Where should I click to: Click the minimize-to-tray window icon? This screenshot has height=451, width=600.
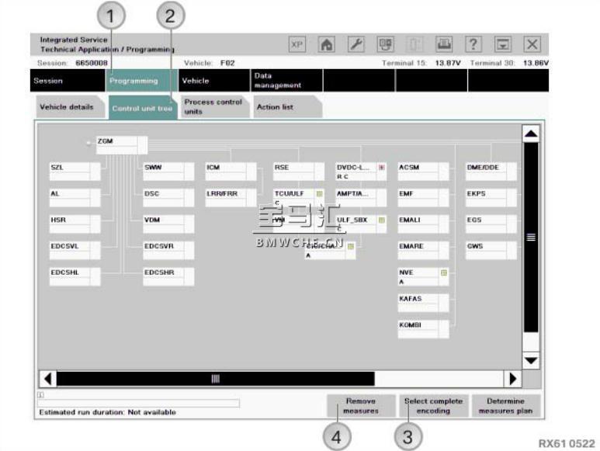(503, 45)
